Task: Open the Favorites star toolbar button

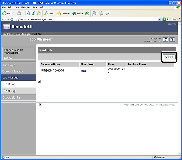Action: (63, 13)
